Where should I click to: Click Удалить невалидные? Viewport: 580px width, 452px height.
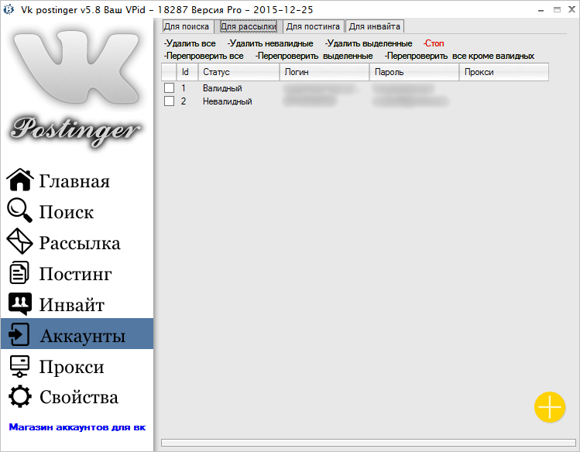[270, 43]
